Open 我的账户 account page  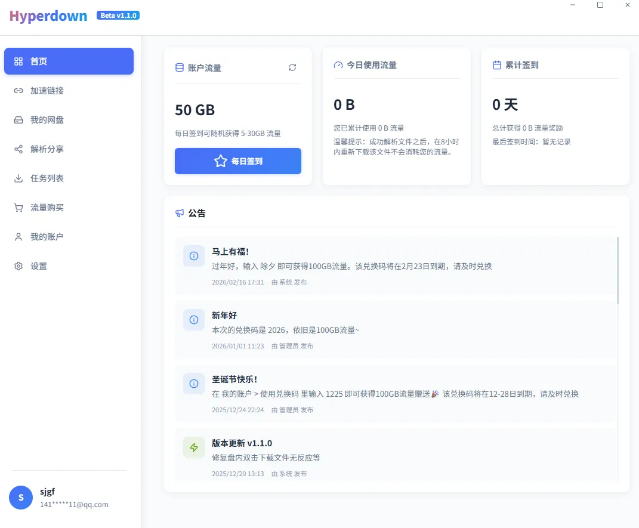(69, 237)
